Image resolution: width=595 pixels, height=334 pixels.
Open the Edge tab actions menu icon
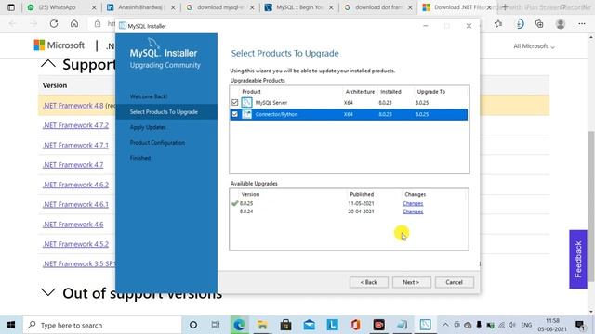(11, 7)
